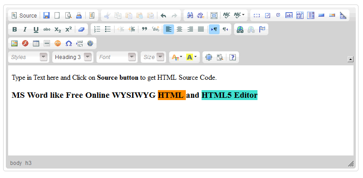Screen dimensions: 363x178
Task: Save the document with the floppy disk icon
Action: [46, 15]
